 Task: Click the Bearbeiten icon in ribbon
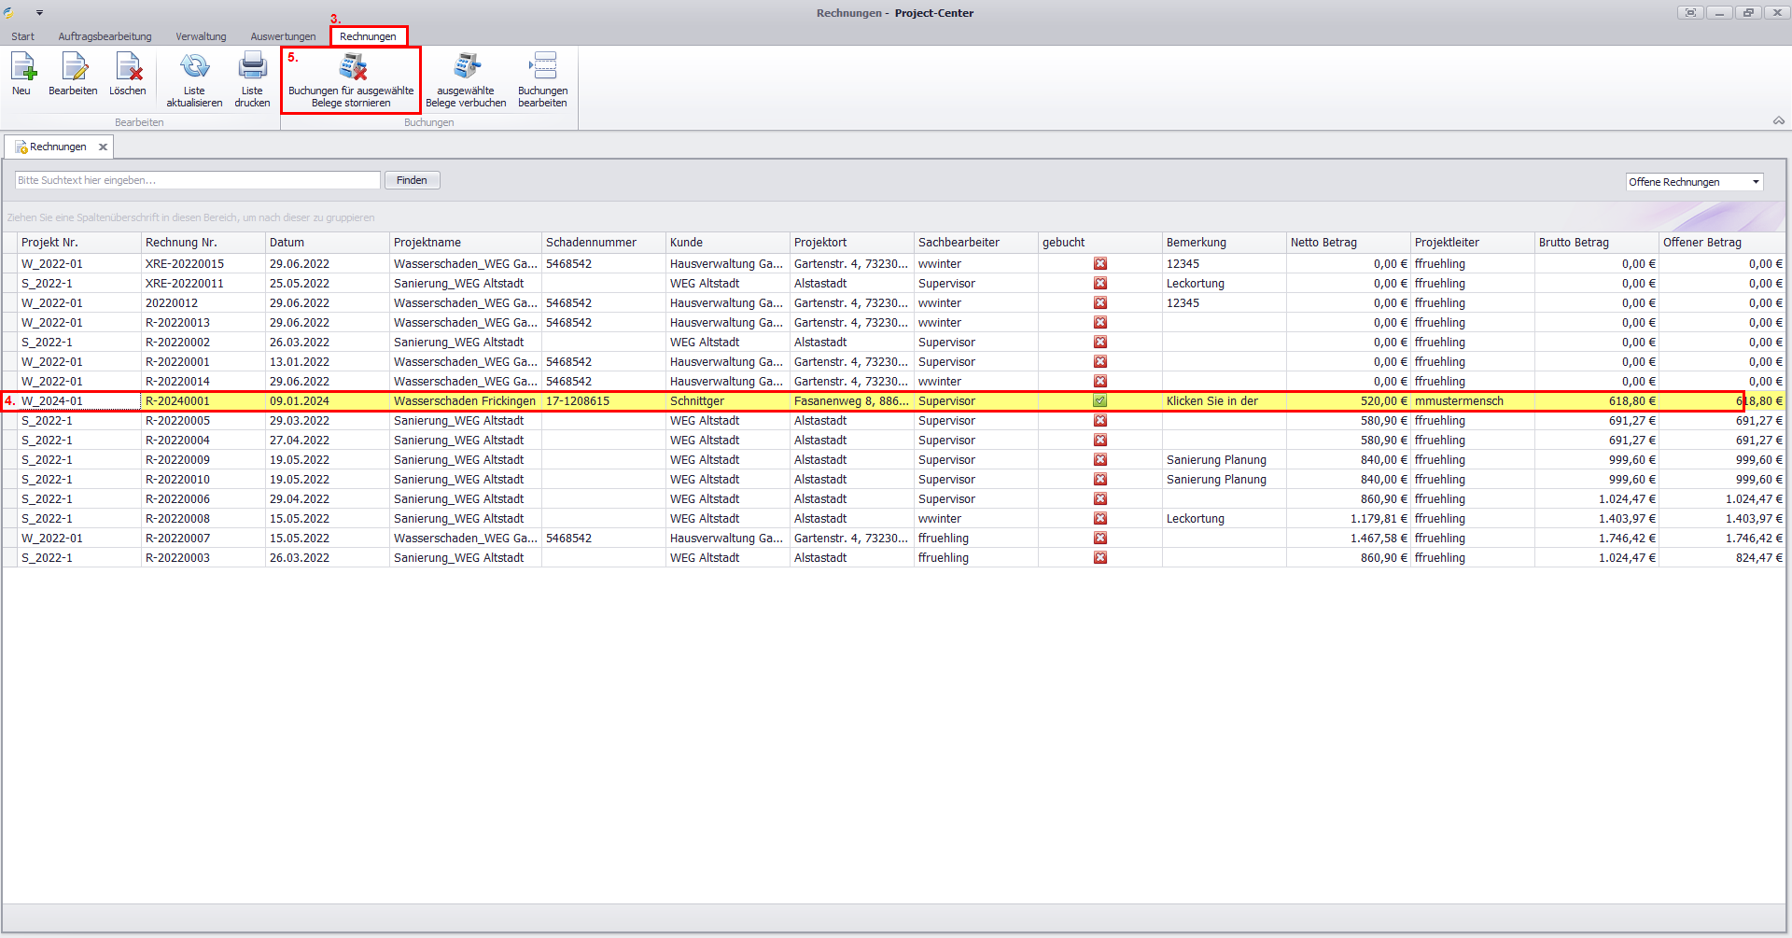[x=73, y=67]
